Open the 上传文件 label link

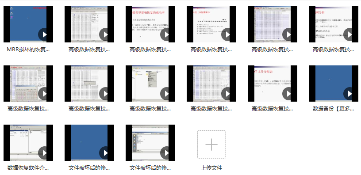point(211,168)
